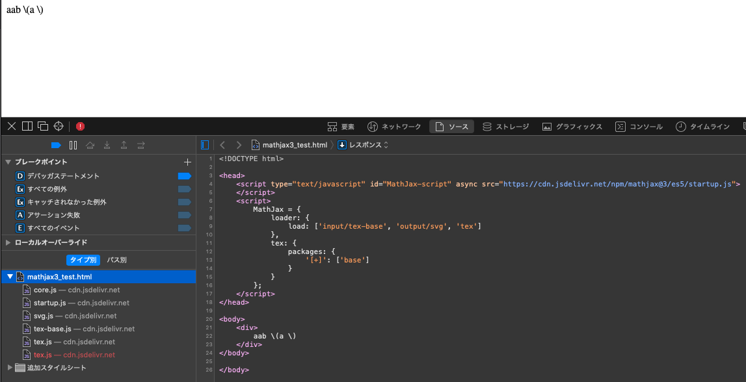
Task: Add a breakpoint with plus button
Action: click(187, 162)
